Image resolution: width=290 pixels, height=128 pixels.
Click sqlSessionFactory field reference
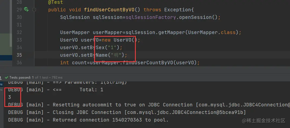pyautogui.click(x=151, y=17)
